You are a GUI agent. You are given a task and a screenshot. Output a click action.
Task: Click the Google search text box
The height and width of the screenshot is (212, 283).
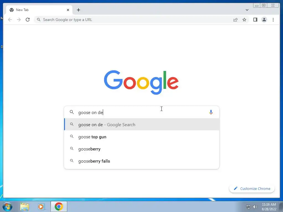point(142,112)
